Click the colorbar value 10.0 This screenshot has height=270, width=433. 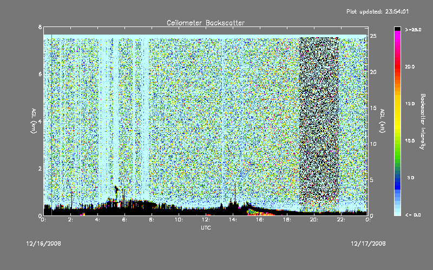pyautogui.click(x=410, y=141)
